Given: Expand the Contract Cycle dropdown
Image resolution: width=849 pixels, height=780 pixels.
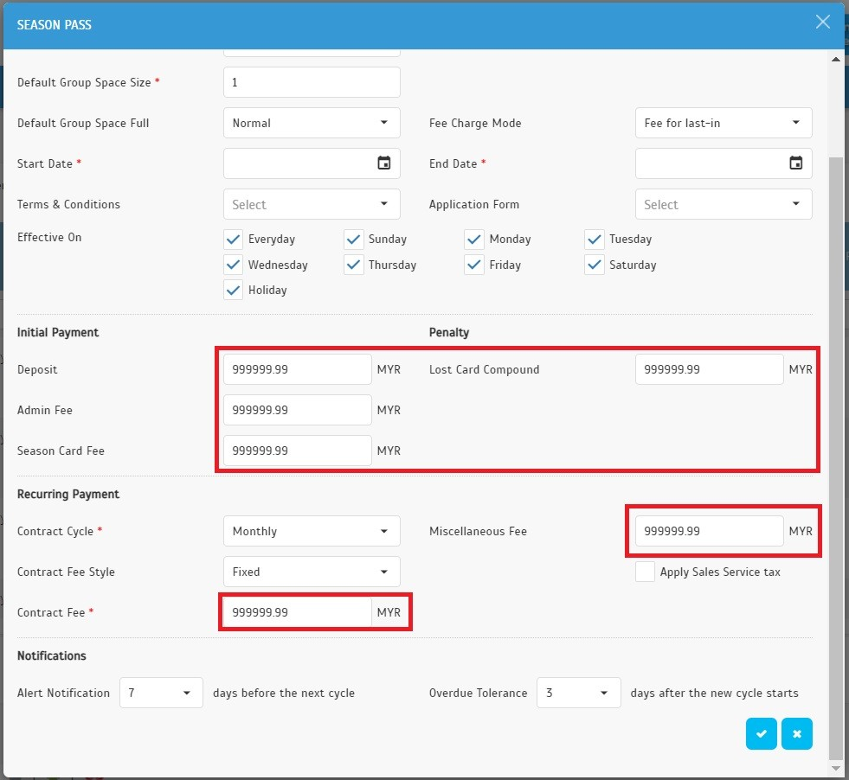Looking at the screenshot, I should pos(312,531).
